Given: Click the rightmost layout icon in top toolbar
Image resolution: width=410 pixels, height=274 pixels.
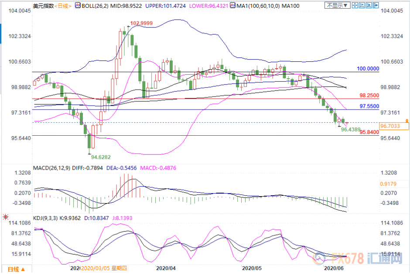Looking at the screenshot, I should [x=375, y=5].
